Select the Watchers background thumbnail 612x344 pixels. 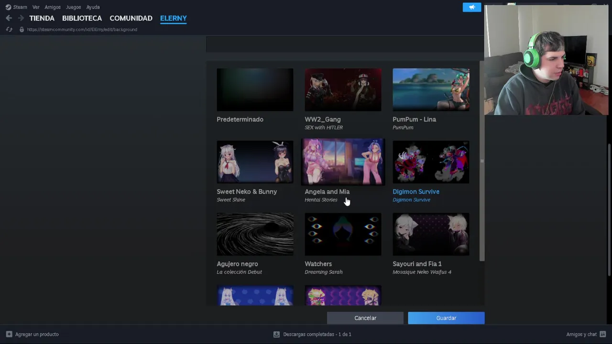tap(343, 234)
